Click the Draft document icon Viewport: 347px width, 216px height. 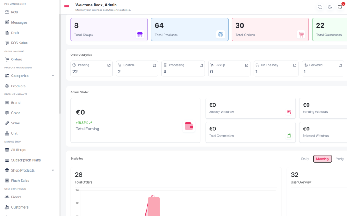click(7, 33)
